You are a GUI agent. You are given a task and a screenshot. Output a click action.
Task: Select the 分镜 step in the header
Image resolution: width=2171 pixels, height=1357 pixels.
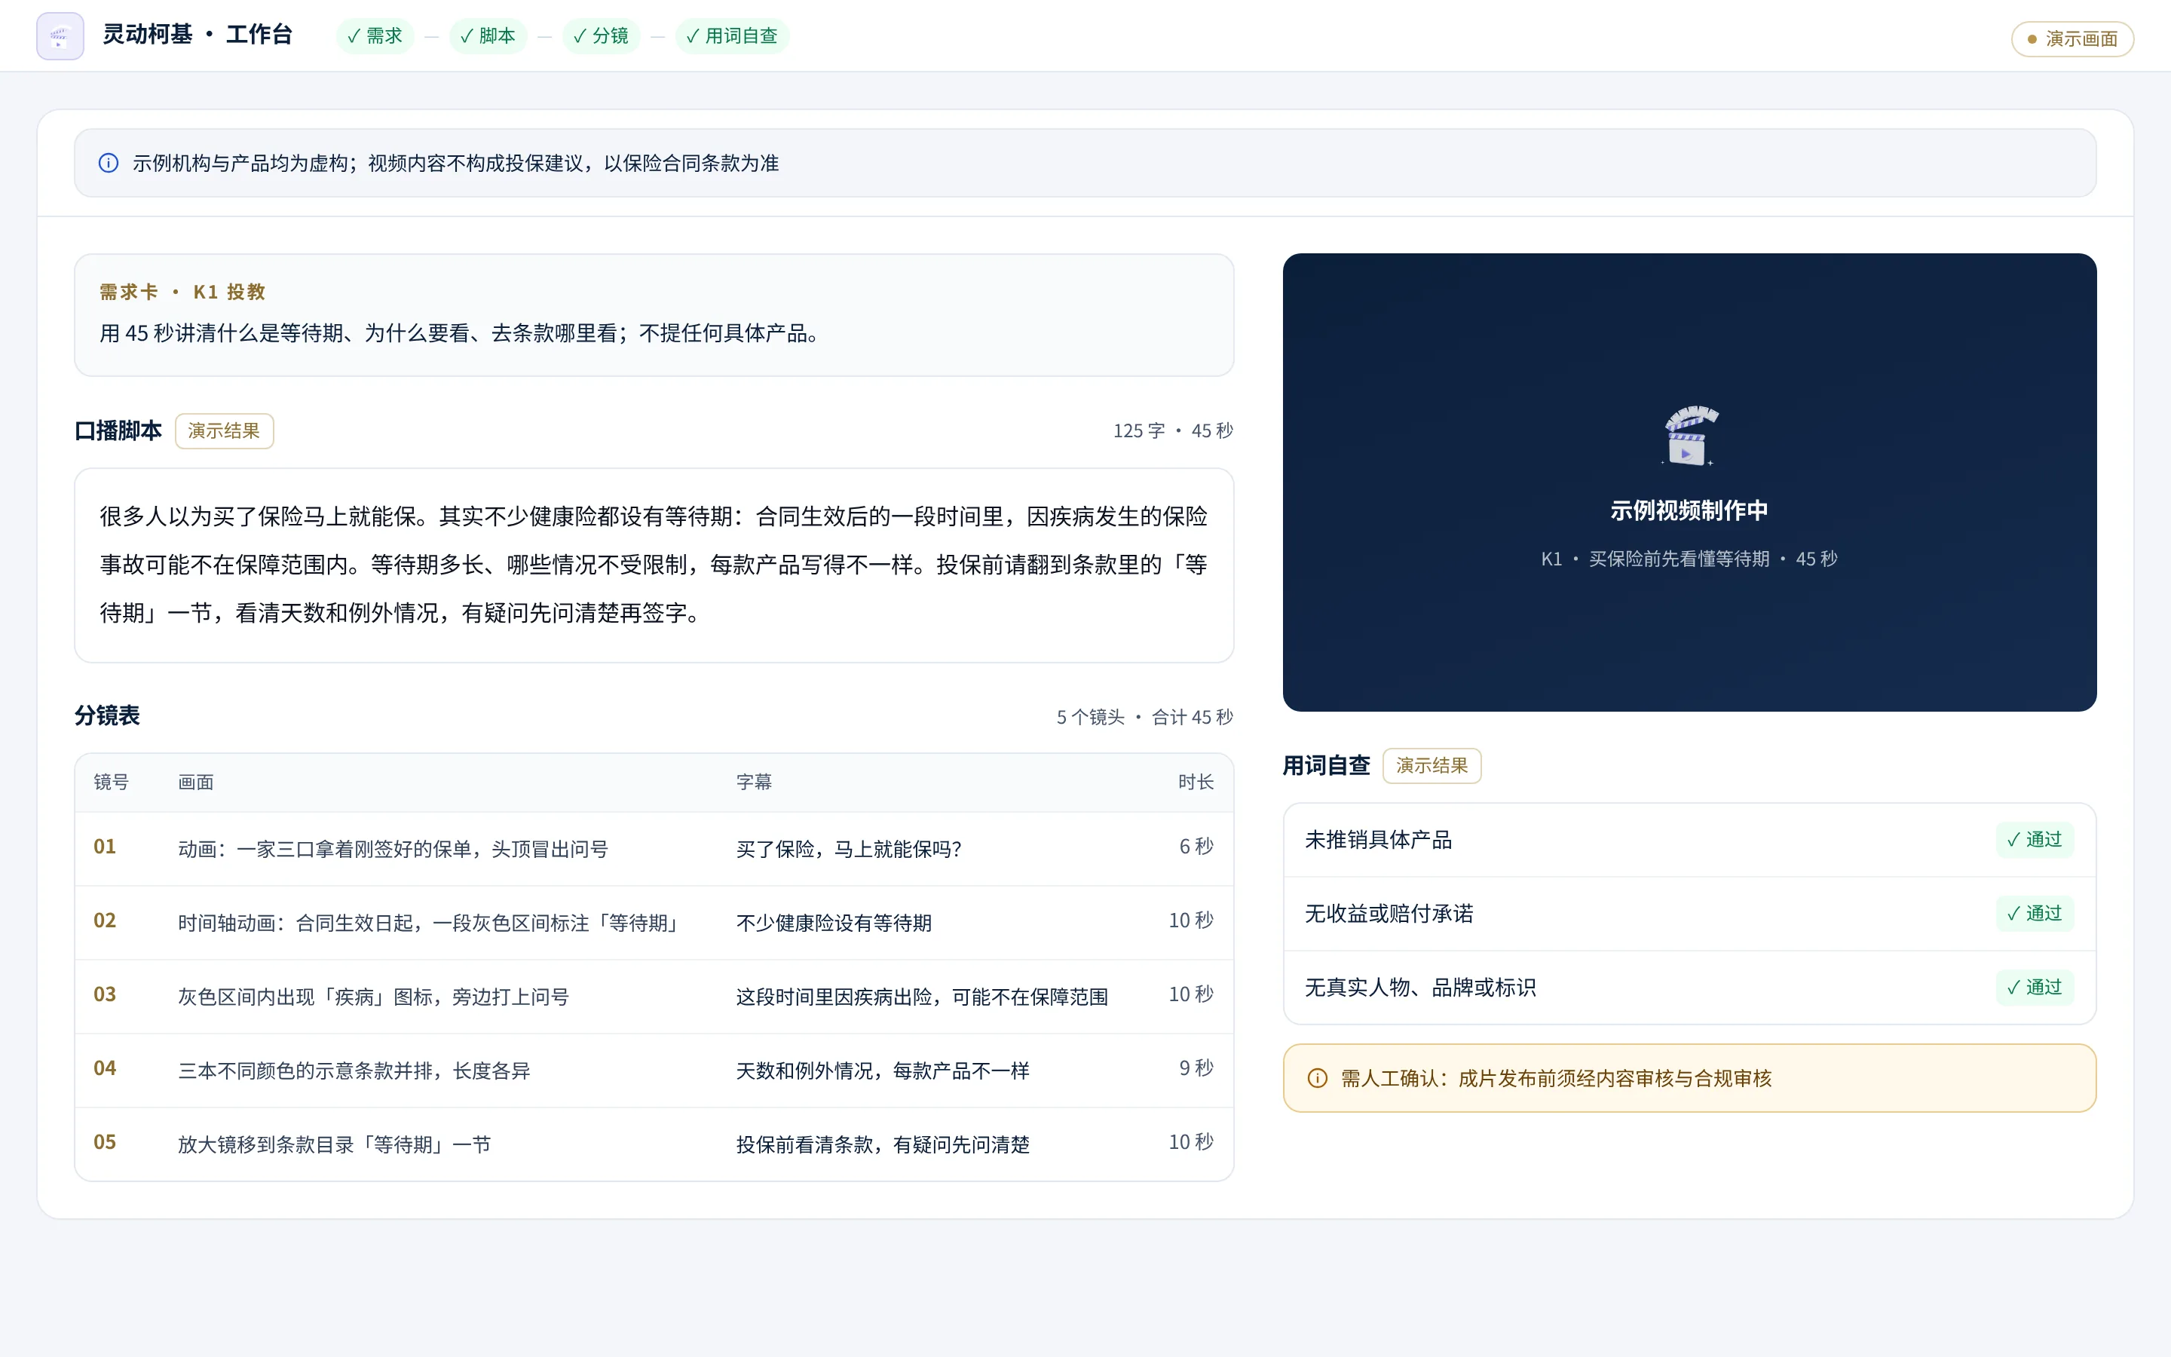click(x=601, y=36)
